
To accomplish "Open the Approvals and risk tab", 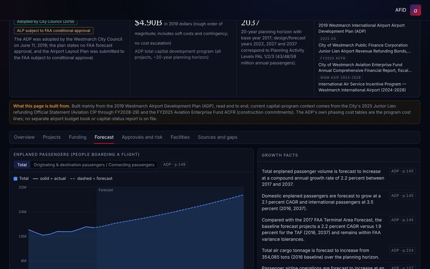I will coord(142,137).
